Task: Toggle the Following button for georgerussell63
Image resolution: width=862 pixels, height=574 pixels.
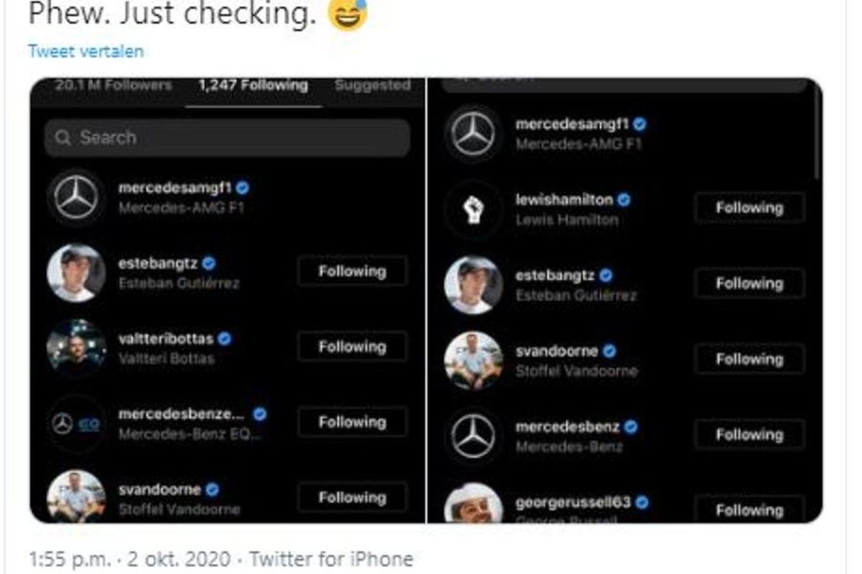Action: pos(749,510)
